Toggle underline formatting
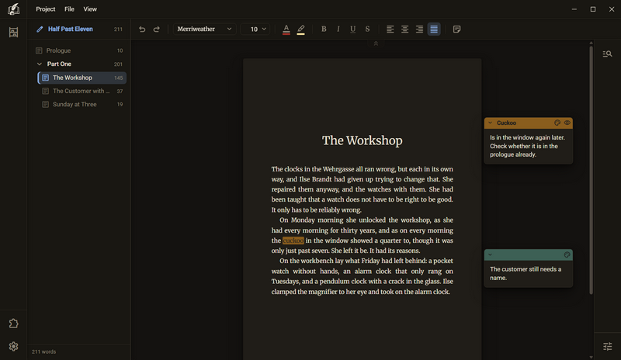621x360 pixels. (x=352, y=29)
